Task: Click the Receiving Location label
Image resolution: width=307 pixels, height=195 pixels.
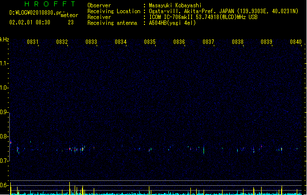Action: 114,11
